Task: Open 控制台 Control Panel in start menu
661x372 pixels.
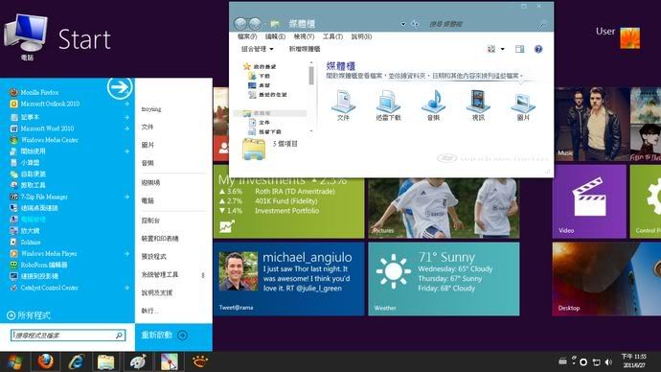Action: [150, 221]
